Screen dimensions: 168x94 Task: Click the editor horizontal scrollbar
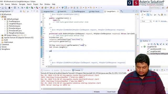click(82, 67)
